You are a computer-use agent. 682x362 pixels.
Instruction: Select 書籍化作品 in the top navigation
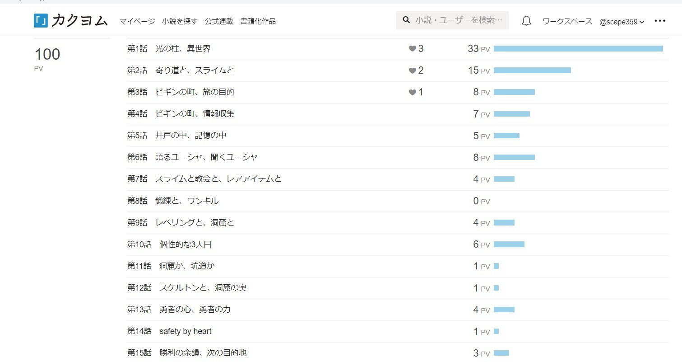pos(258,21)
